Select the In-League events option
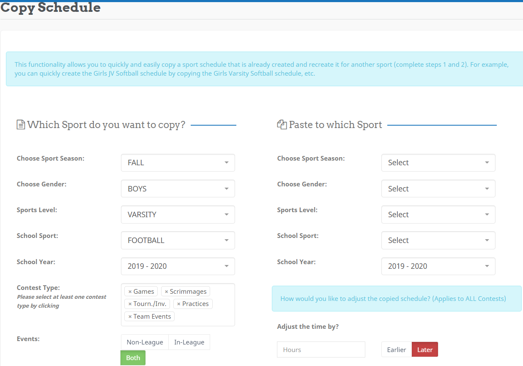Viewport: 523px width, 366px height. (x=189, y=342)
